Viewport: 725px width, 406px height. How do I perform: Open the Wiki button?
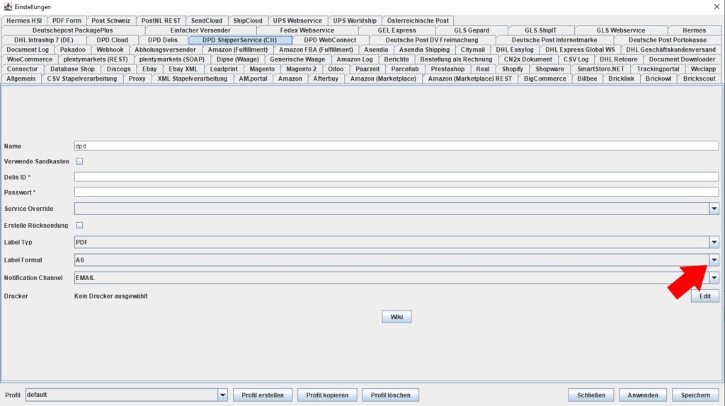pos(396,317)
